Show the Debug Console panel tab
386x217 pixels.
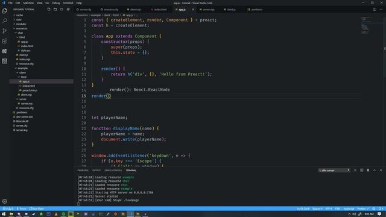click(113, 170)
